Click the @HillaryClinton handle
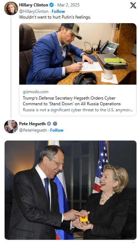Screen dimensions: 140x243 point(34,11)
